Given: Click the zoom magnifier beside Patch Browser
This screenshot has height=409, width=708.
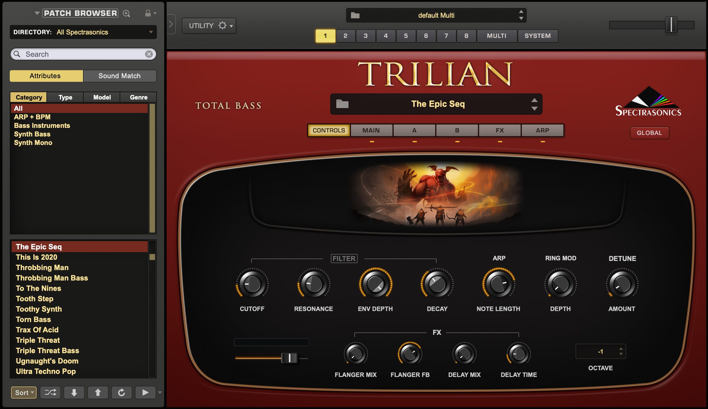Looking at the screenshot, I should 126,13.
